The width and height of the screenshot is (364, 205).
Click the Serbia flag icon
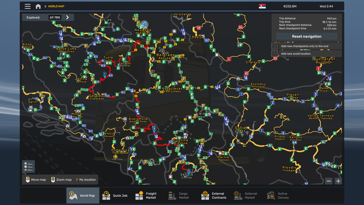click(x=262, y=6)
